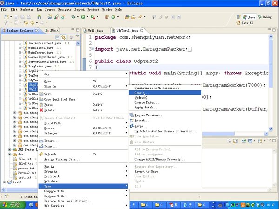Open the New submenu arrow
Image resolution: width=279 pixels, height=209 pixels.
pos(126,74)
